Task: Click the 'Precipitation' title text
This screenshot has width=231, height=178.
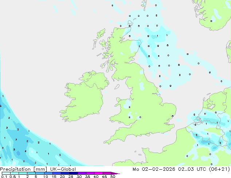Action: click(x=15, y=169)
